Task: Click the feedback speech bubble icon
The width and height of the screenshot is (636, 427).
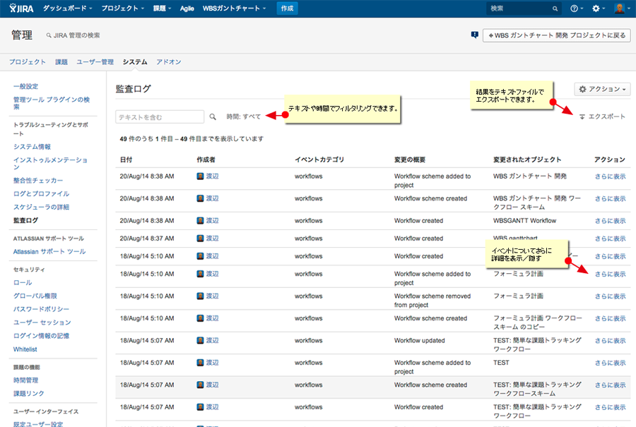Action: point(475,35)
